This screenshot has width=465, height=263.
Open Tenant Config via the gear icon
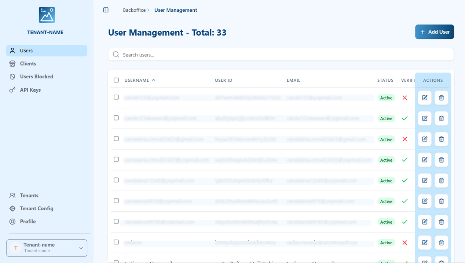(x=12, y=208)
